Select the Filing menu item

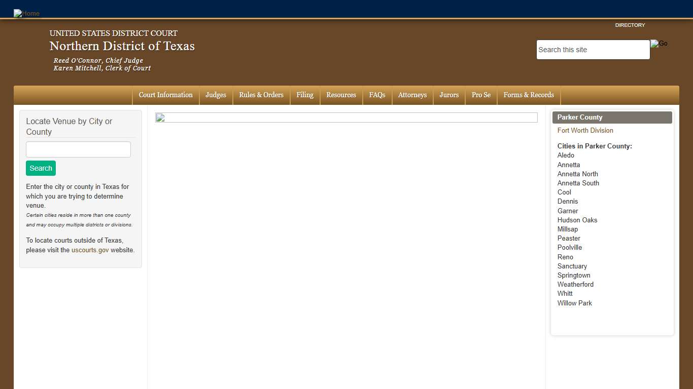(x=305, y=95)
